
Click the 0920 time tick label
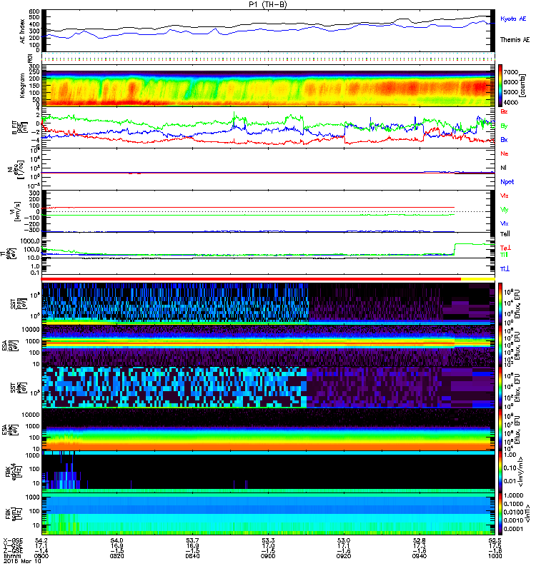[344, 556]
